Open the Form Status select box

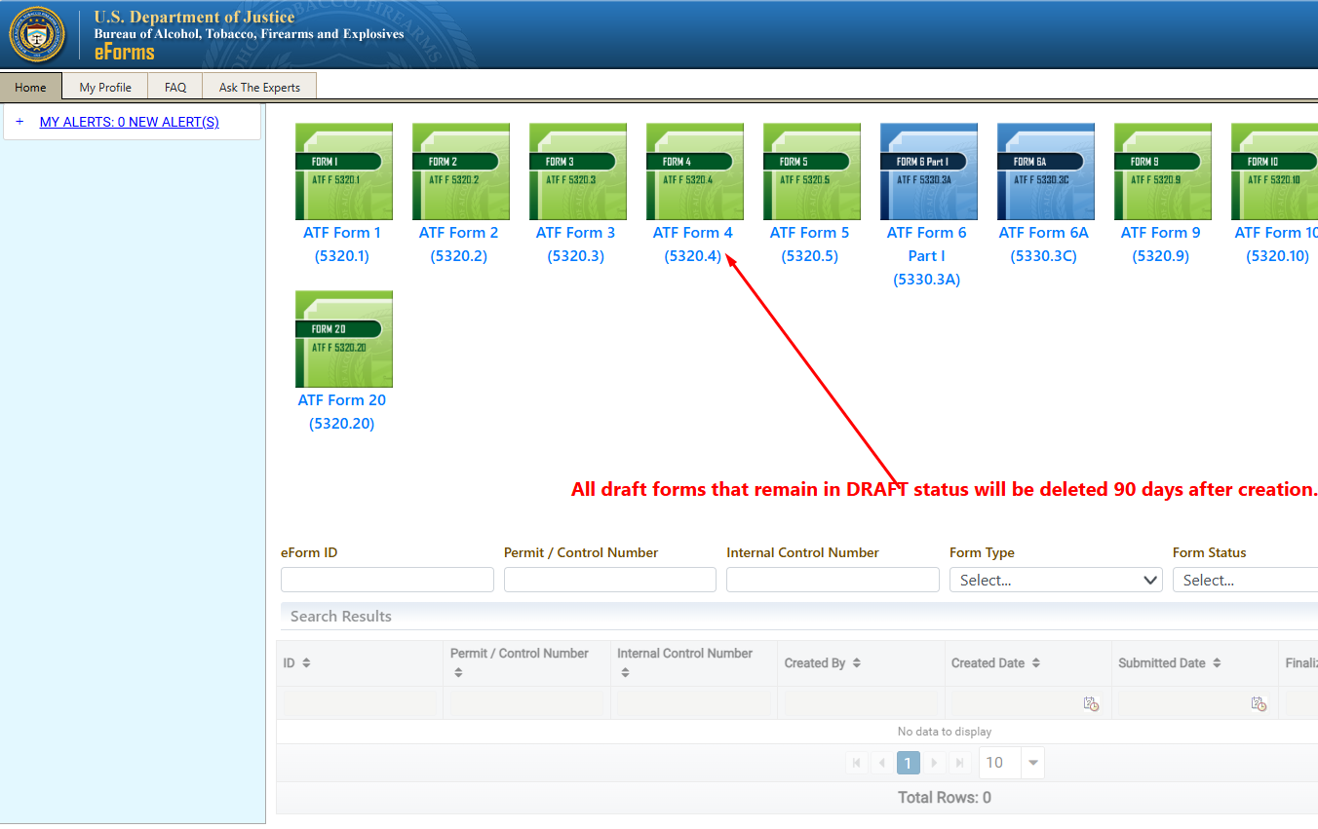click(x=1245, y=581)
